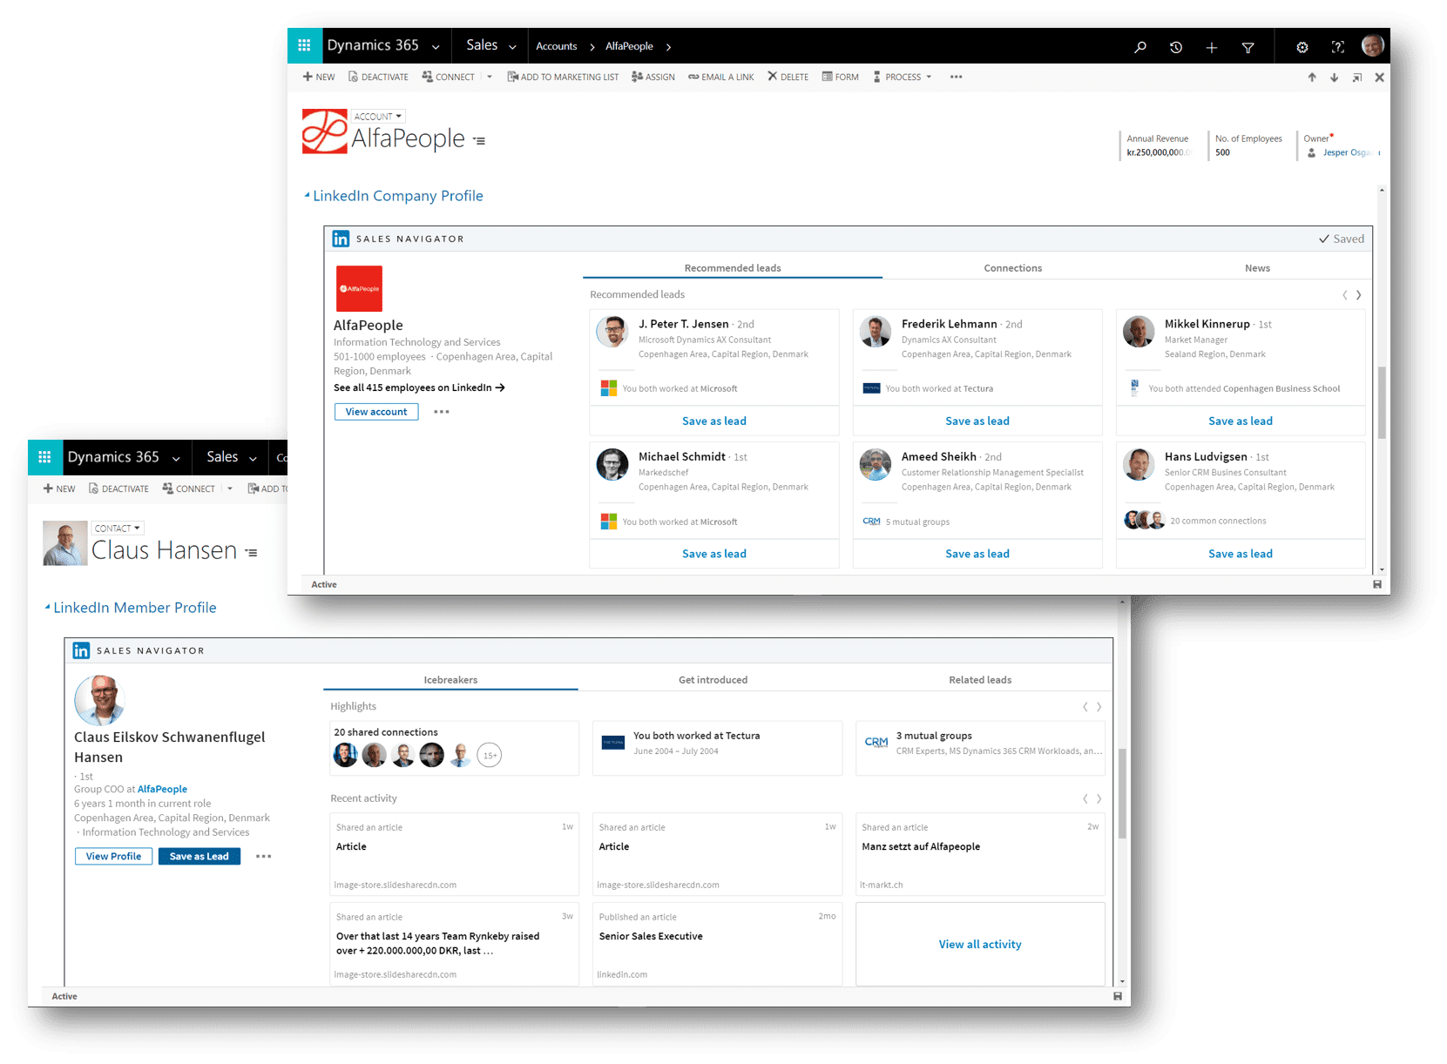
Task: Open recent items history icon
Action: (x=1176, y=47)
